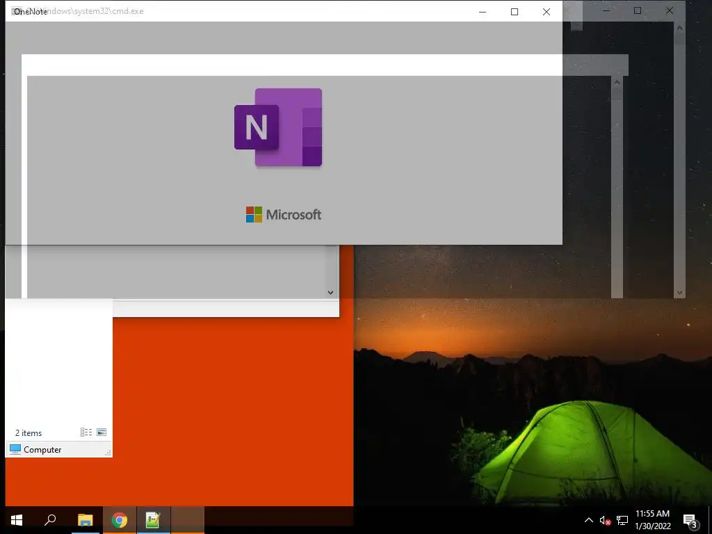
Task: Maximize the OneNote window
Action: click(515, 12)
